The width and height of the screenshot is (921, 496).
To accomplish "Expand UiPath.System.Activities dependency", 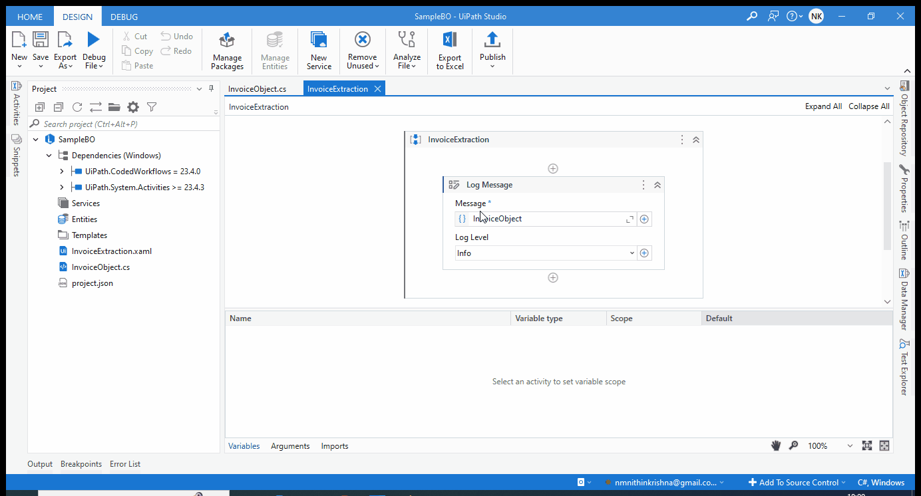I will [x=62, y=187].
